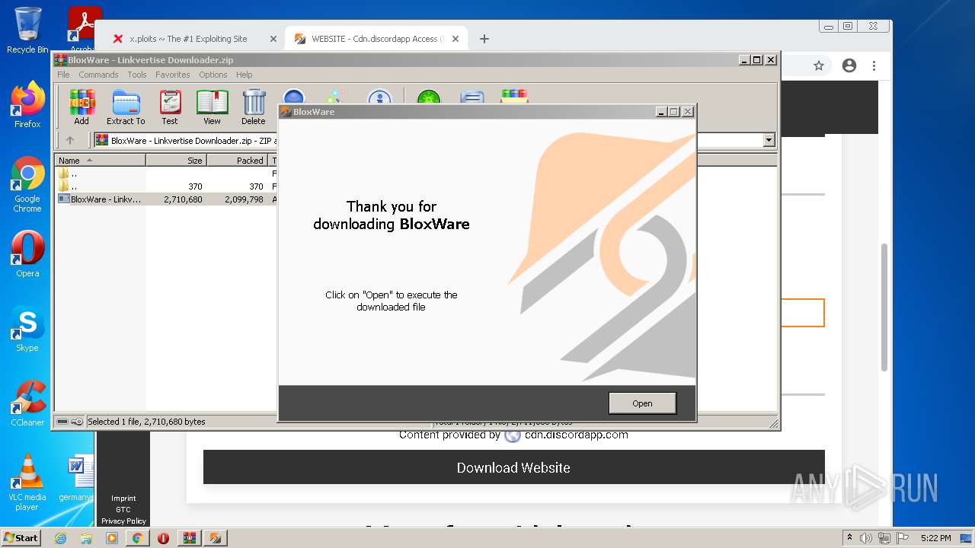Viewport: 975px width, 548px height.
Task: Switch to x.ploits Exploiting Site tab
Action: point(188,39)
